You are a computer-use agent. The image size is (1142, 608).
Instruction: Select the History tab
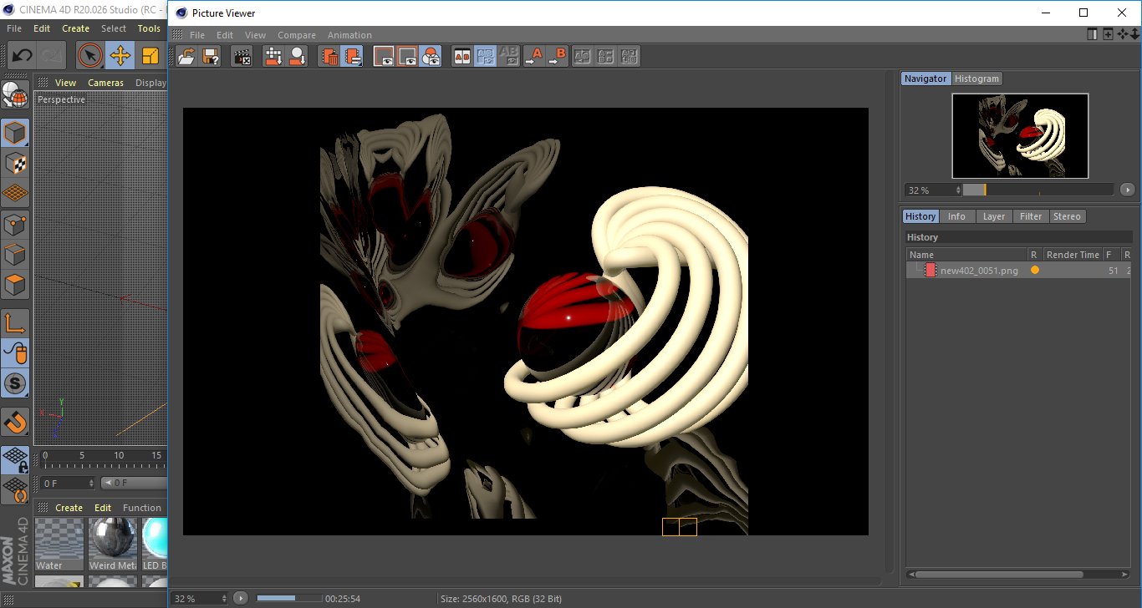920,216
